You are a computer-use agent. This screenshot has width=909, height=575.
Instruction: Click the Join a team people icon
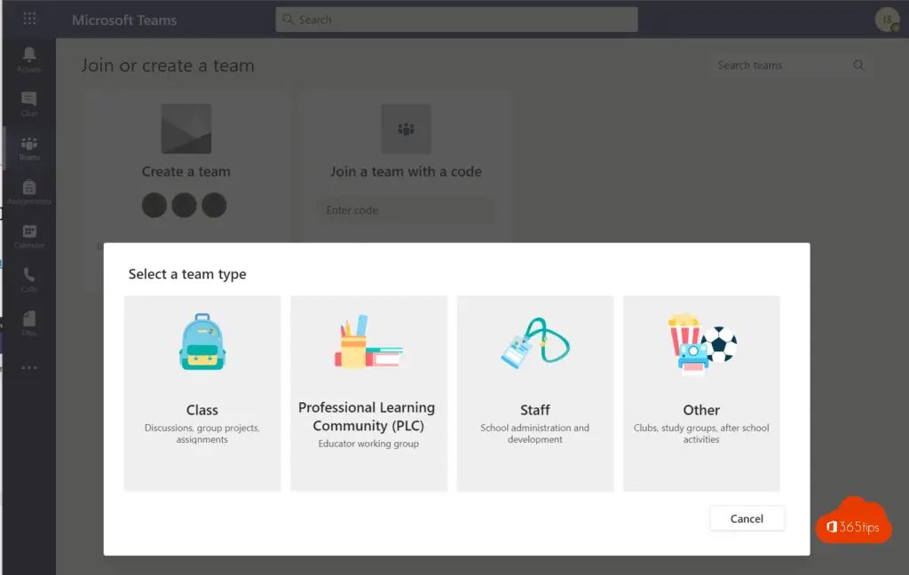click(x=406, y=129)
